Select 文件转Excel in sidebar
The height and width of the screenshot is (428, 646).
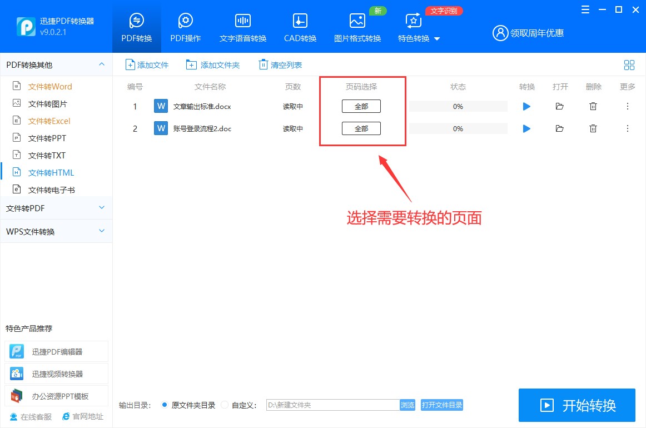click(x=49, y=121)
